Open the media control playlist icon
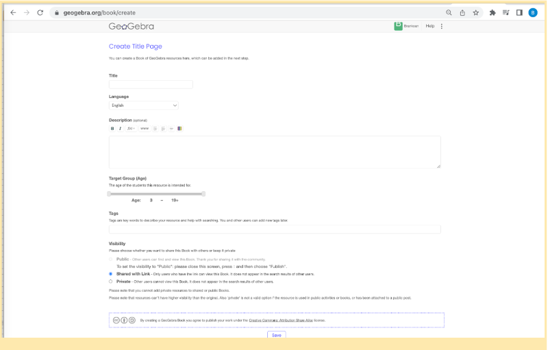The image size is (548, 350). point(506,13)
